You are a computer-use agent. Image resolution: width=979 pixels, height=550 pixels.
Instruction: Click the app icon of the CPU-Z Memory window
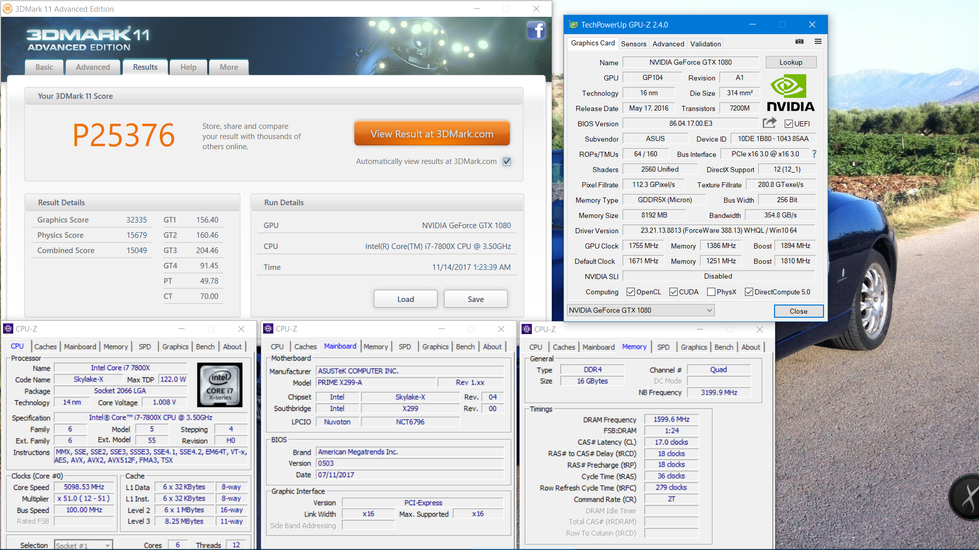[527, 329]
